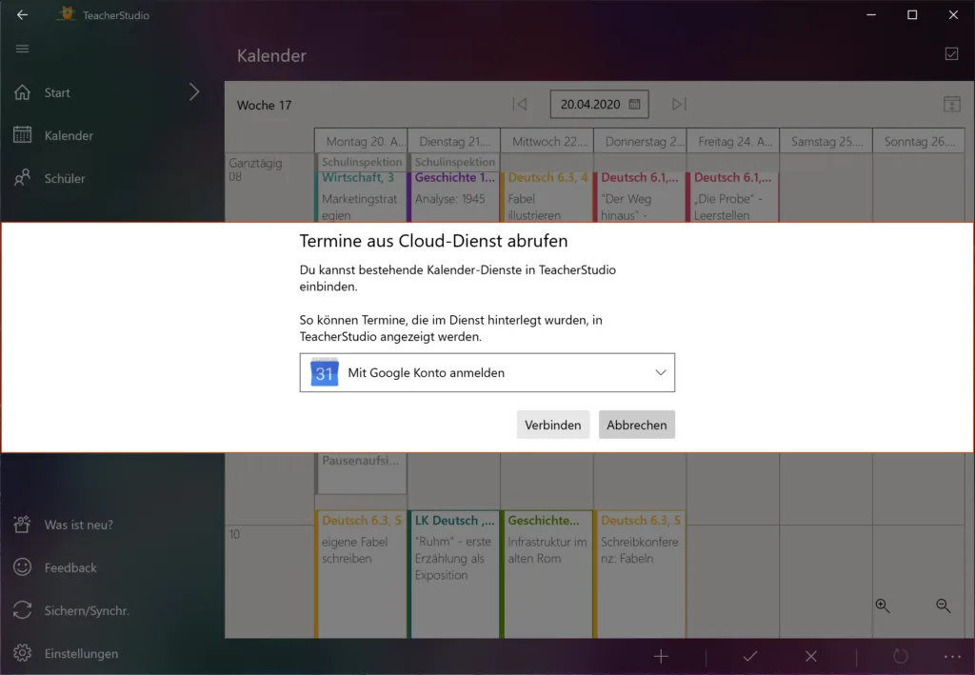Open the Feedback section
This screenshot has height=675, width=975.
coord(70,567)
